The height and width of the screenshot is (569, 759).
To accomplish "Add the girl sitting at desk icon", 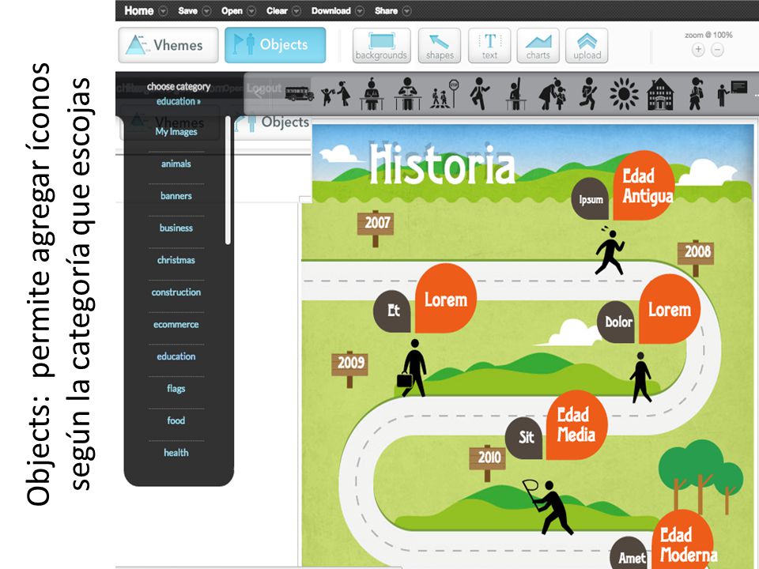I will pyautogui.click(x=372, y=94).
